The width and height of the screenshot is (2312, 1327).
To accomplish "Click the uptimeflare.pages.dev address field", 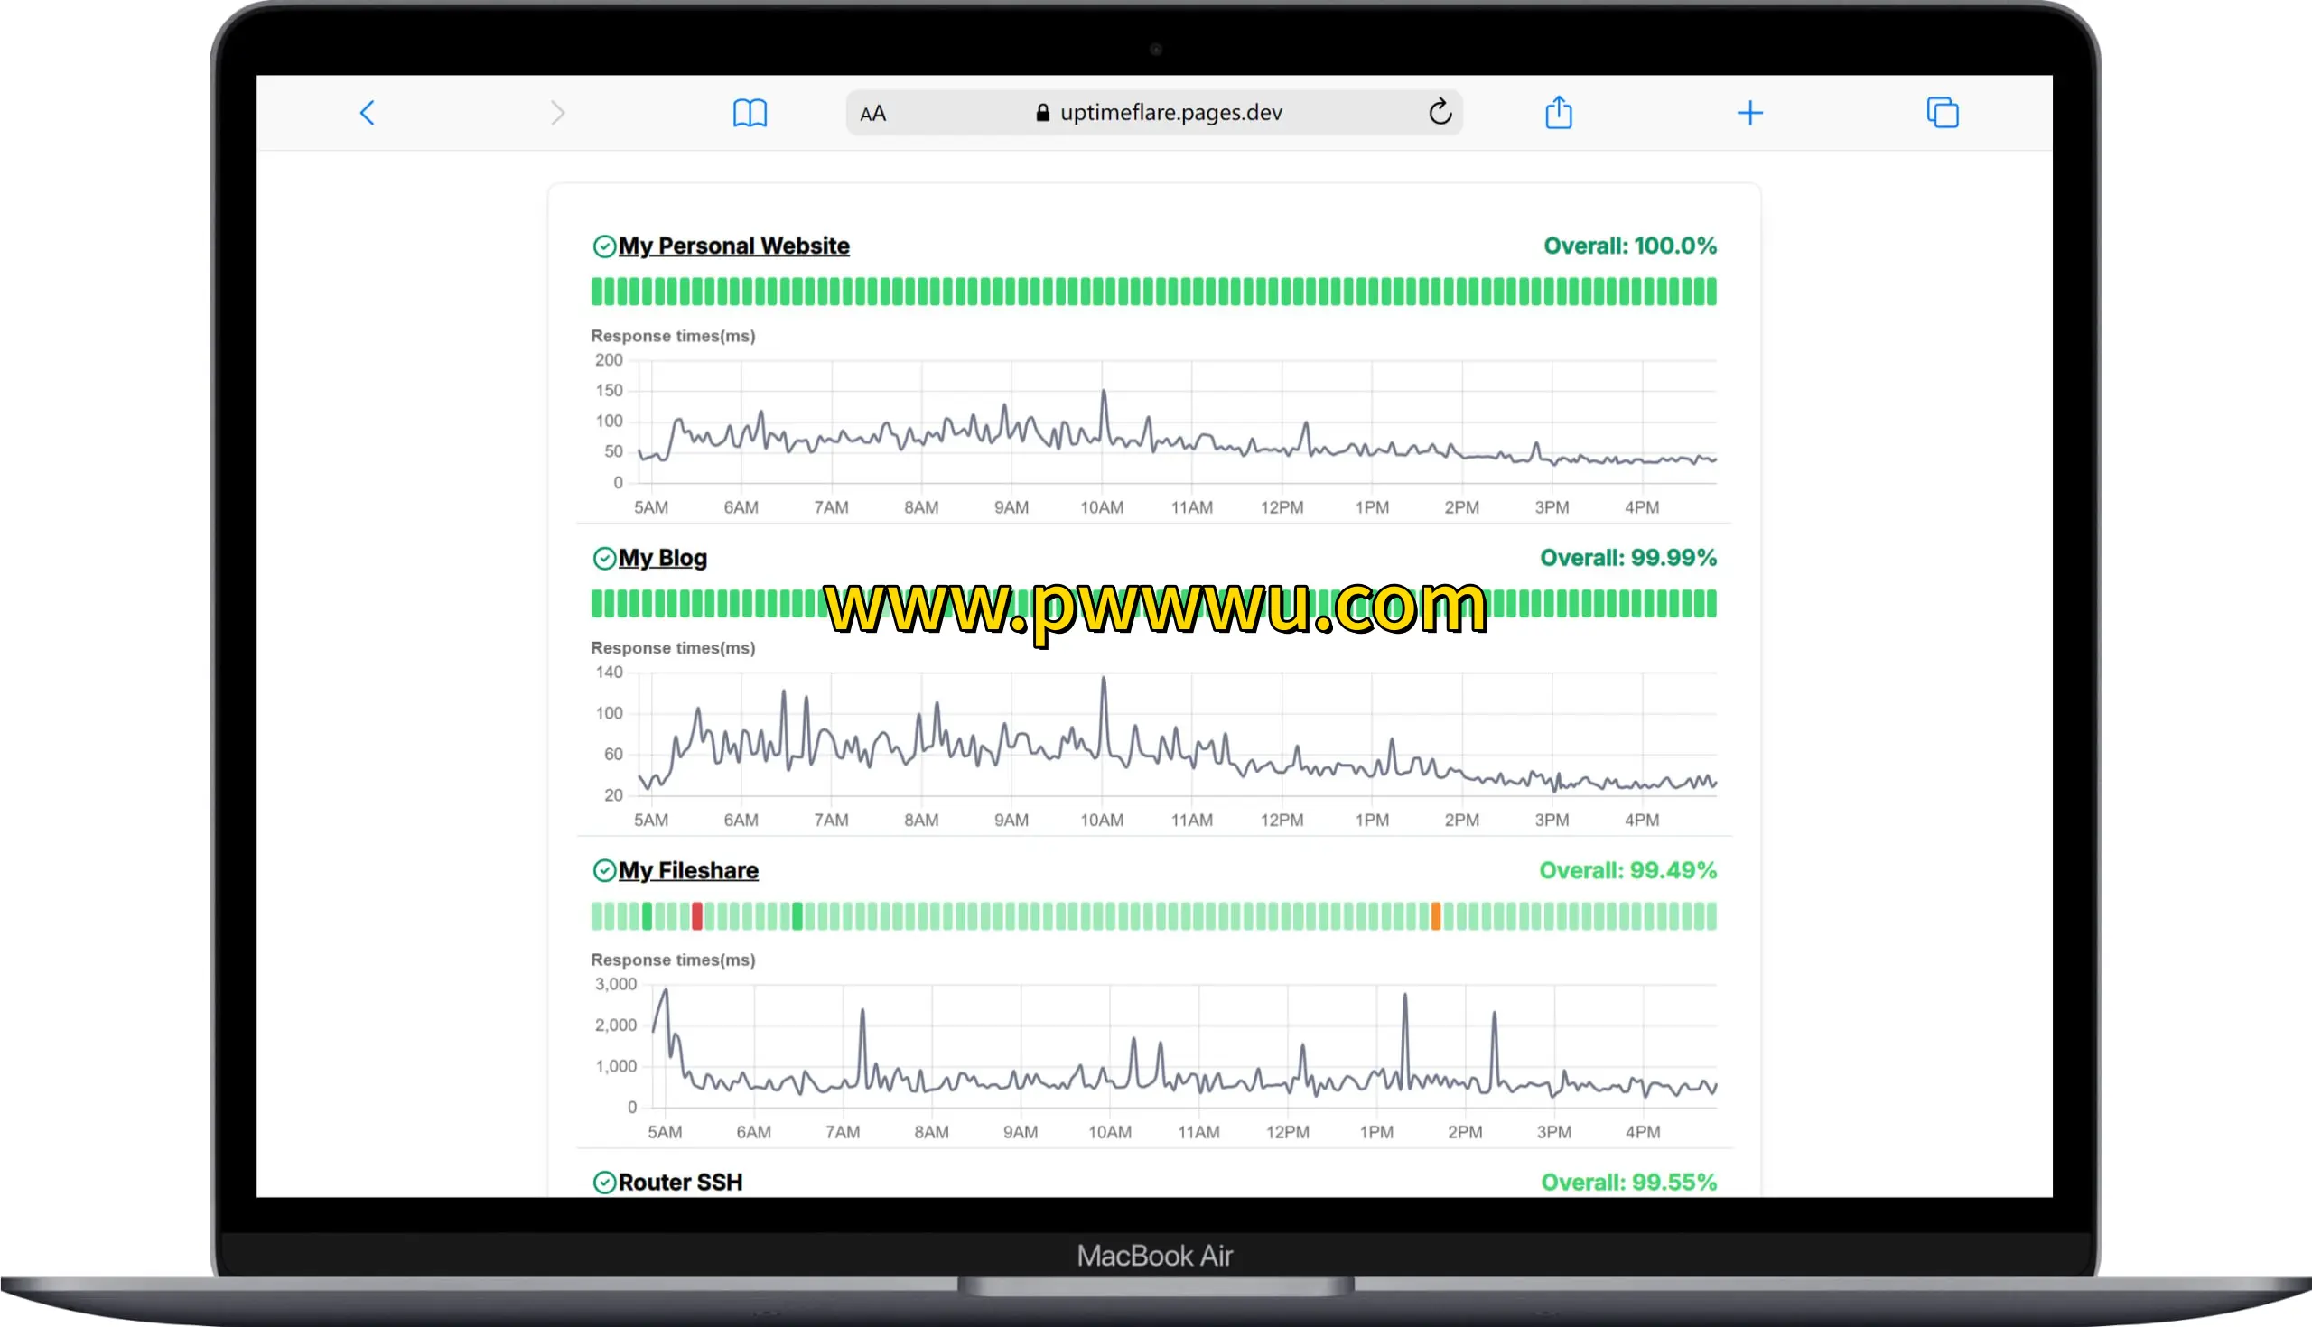I will (1170, 113).
